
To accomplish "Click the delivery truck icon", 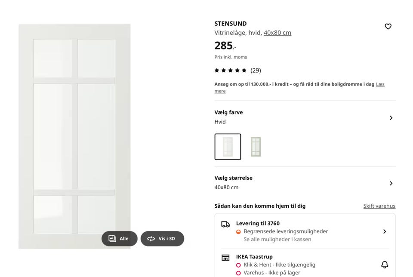I will pyautogui.click(x=225, y=224).
